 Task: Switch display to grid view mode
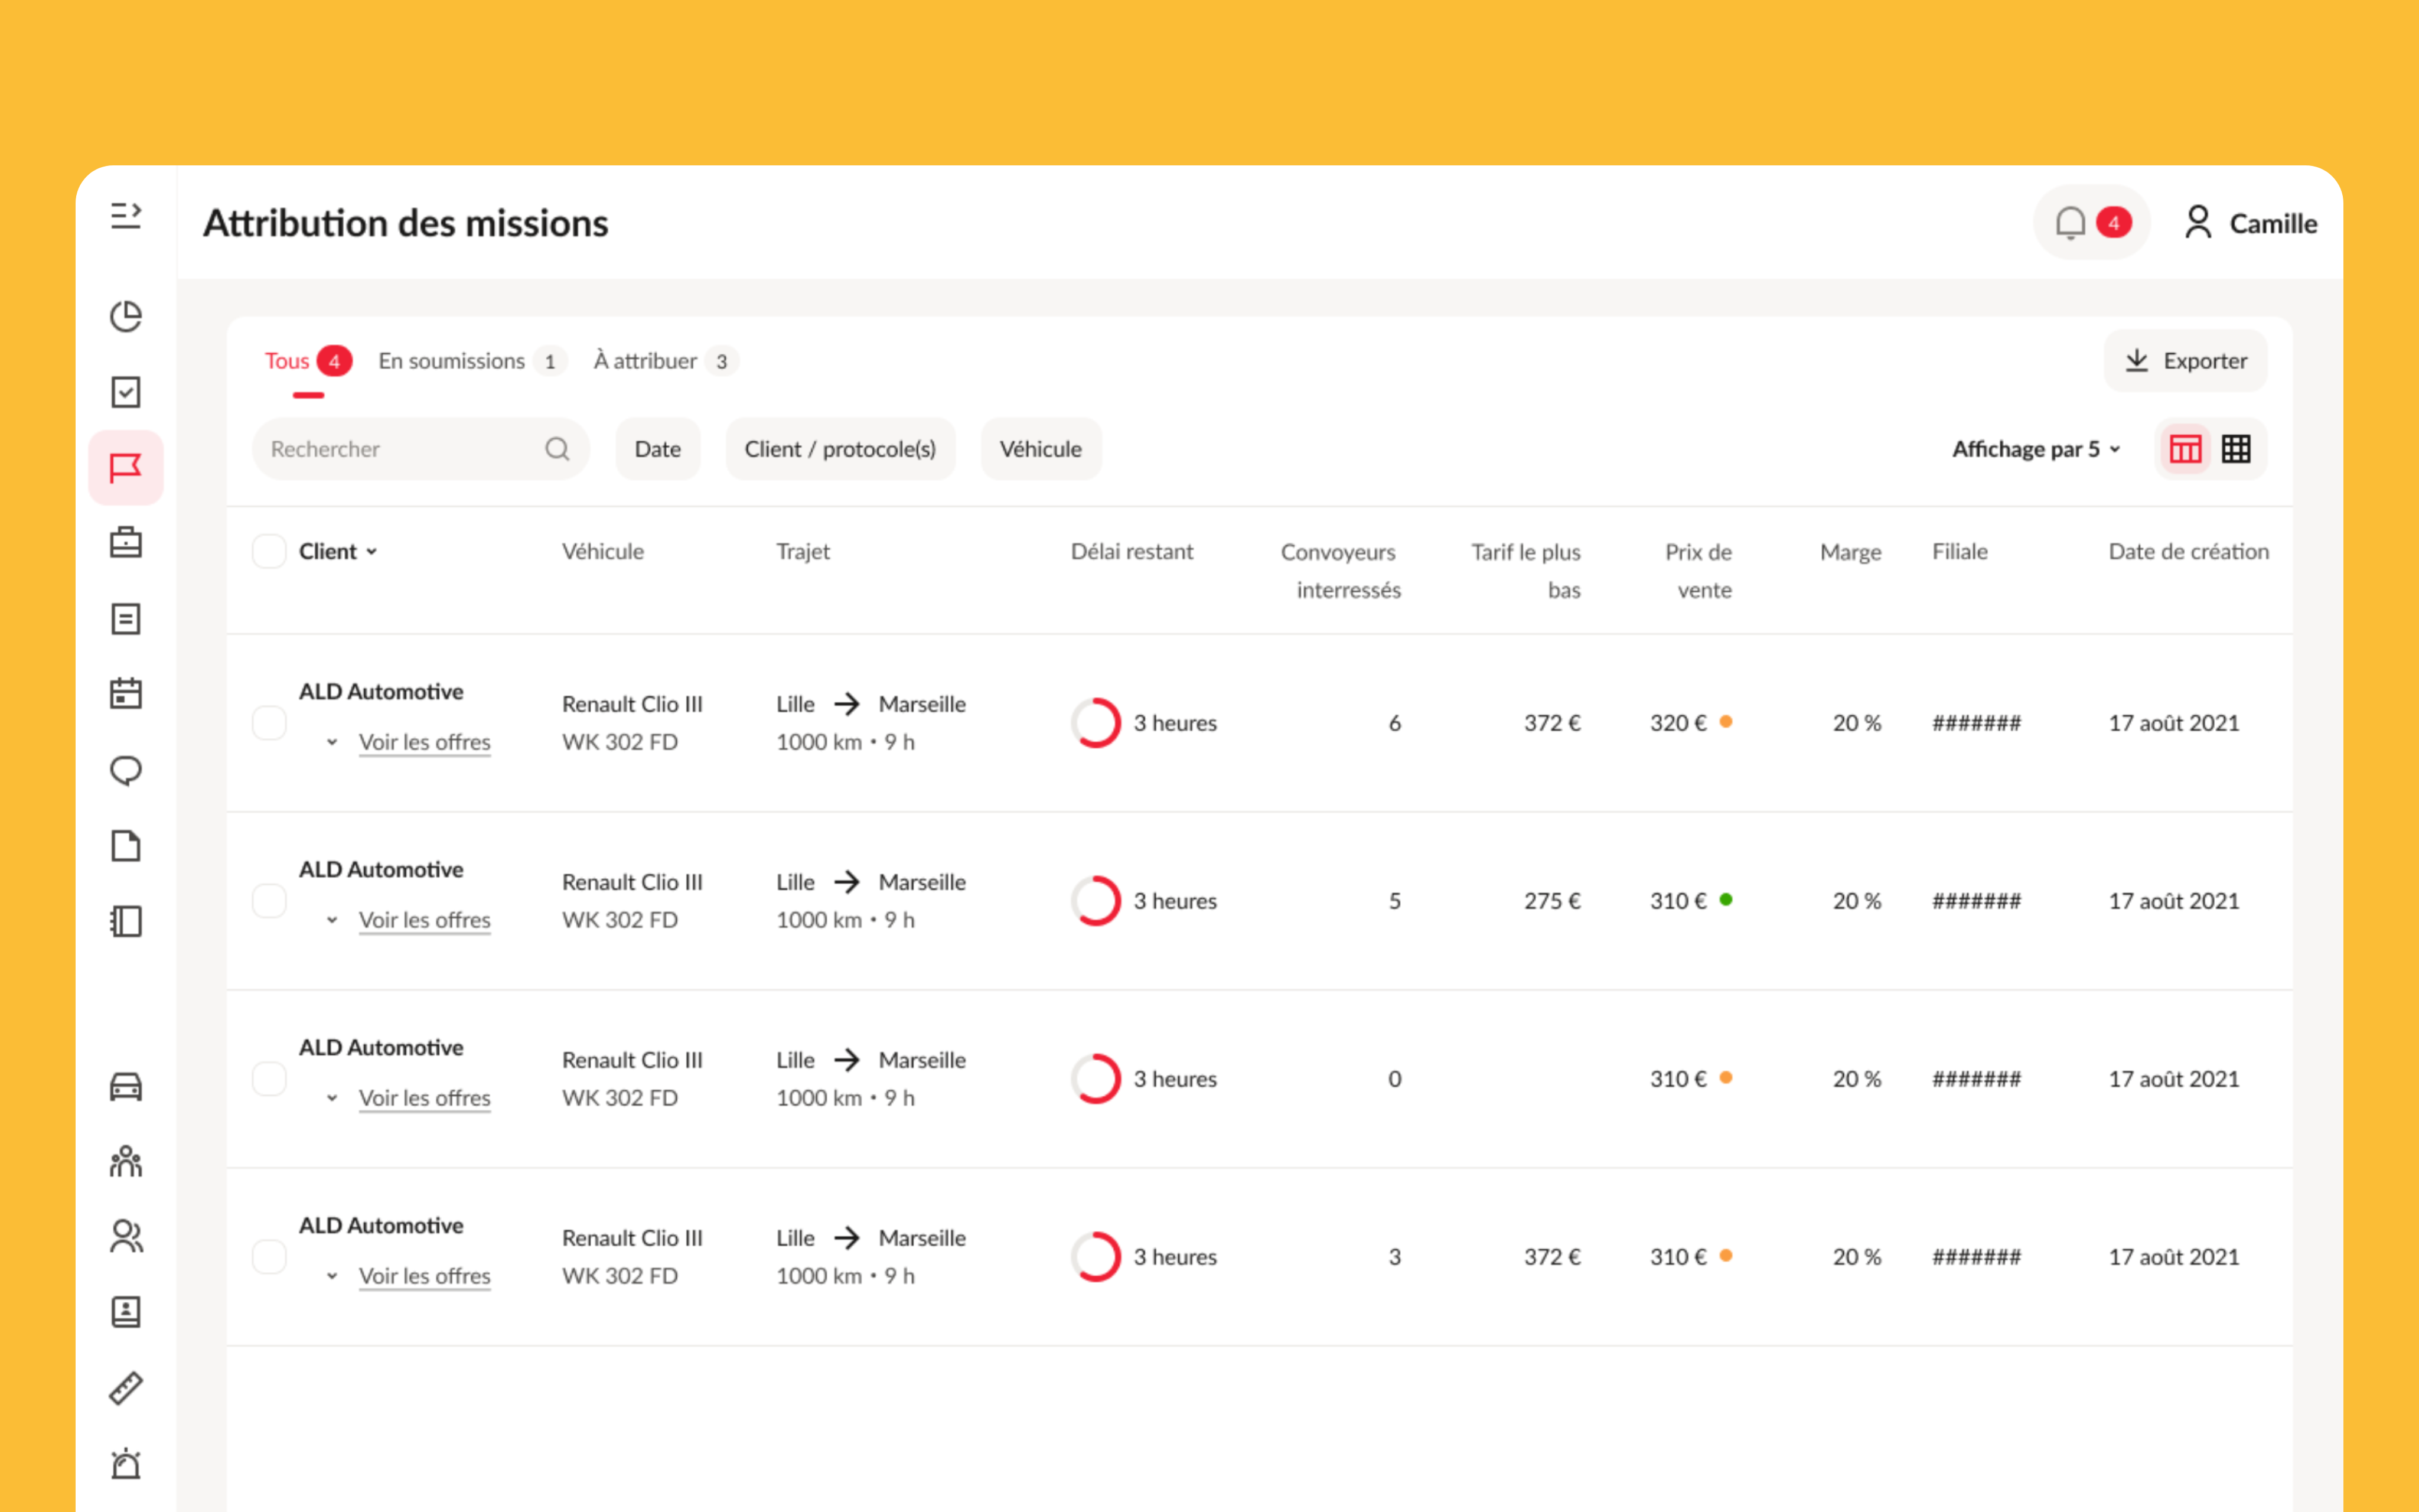pyautogui.click(x=2236, y=448)
